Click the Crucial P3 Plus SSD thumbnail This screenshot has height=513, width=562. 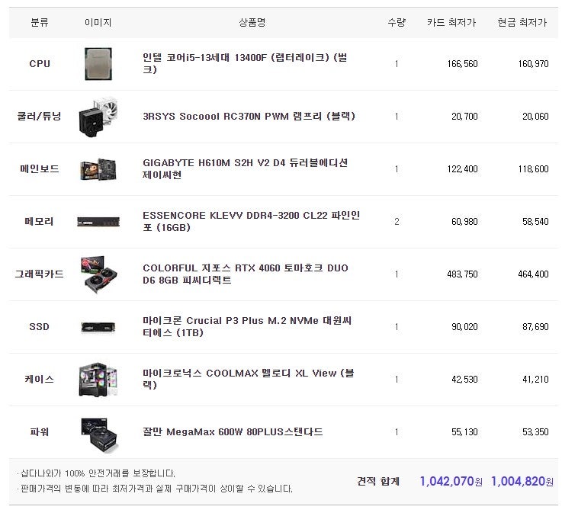coord(98,327)
